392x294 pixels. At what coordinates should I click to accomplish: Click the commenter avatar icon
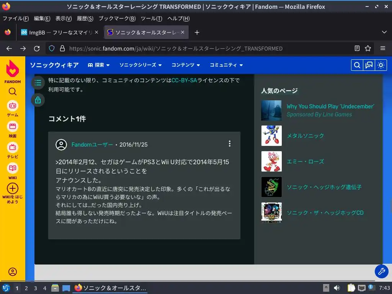61,144
